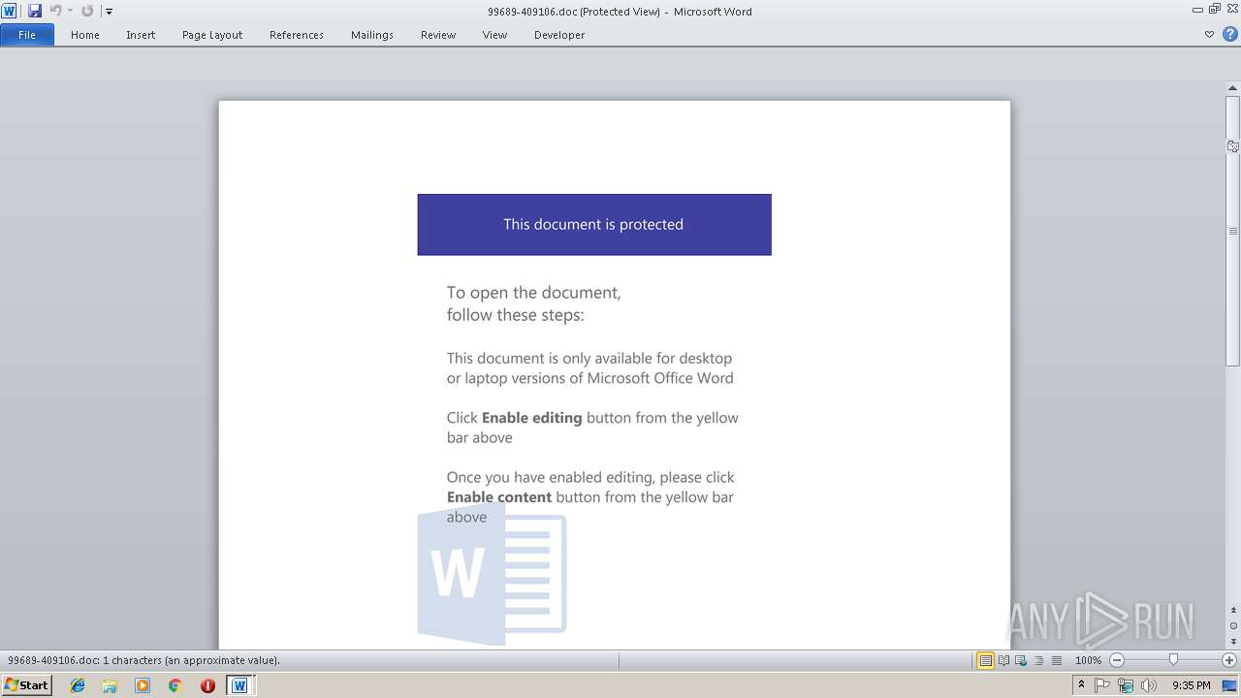1241x698 pixels.
Task: Select the Review ribbon tab
Action: pyautogui.click(x=438, y=35)
